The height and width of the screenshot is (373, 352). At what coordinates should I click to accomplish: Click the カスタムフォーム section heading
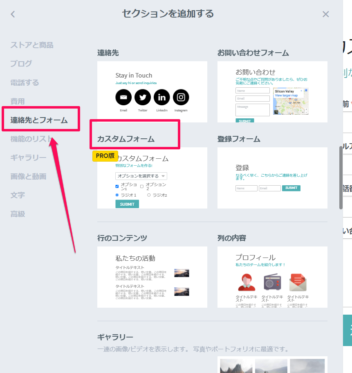pyautogui.click(x=126, y=139)
